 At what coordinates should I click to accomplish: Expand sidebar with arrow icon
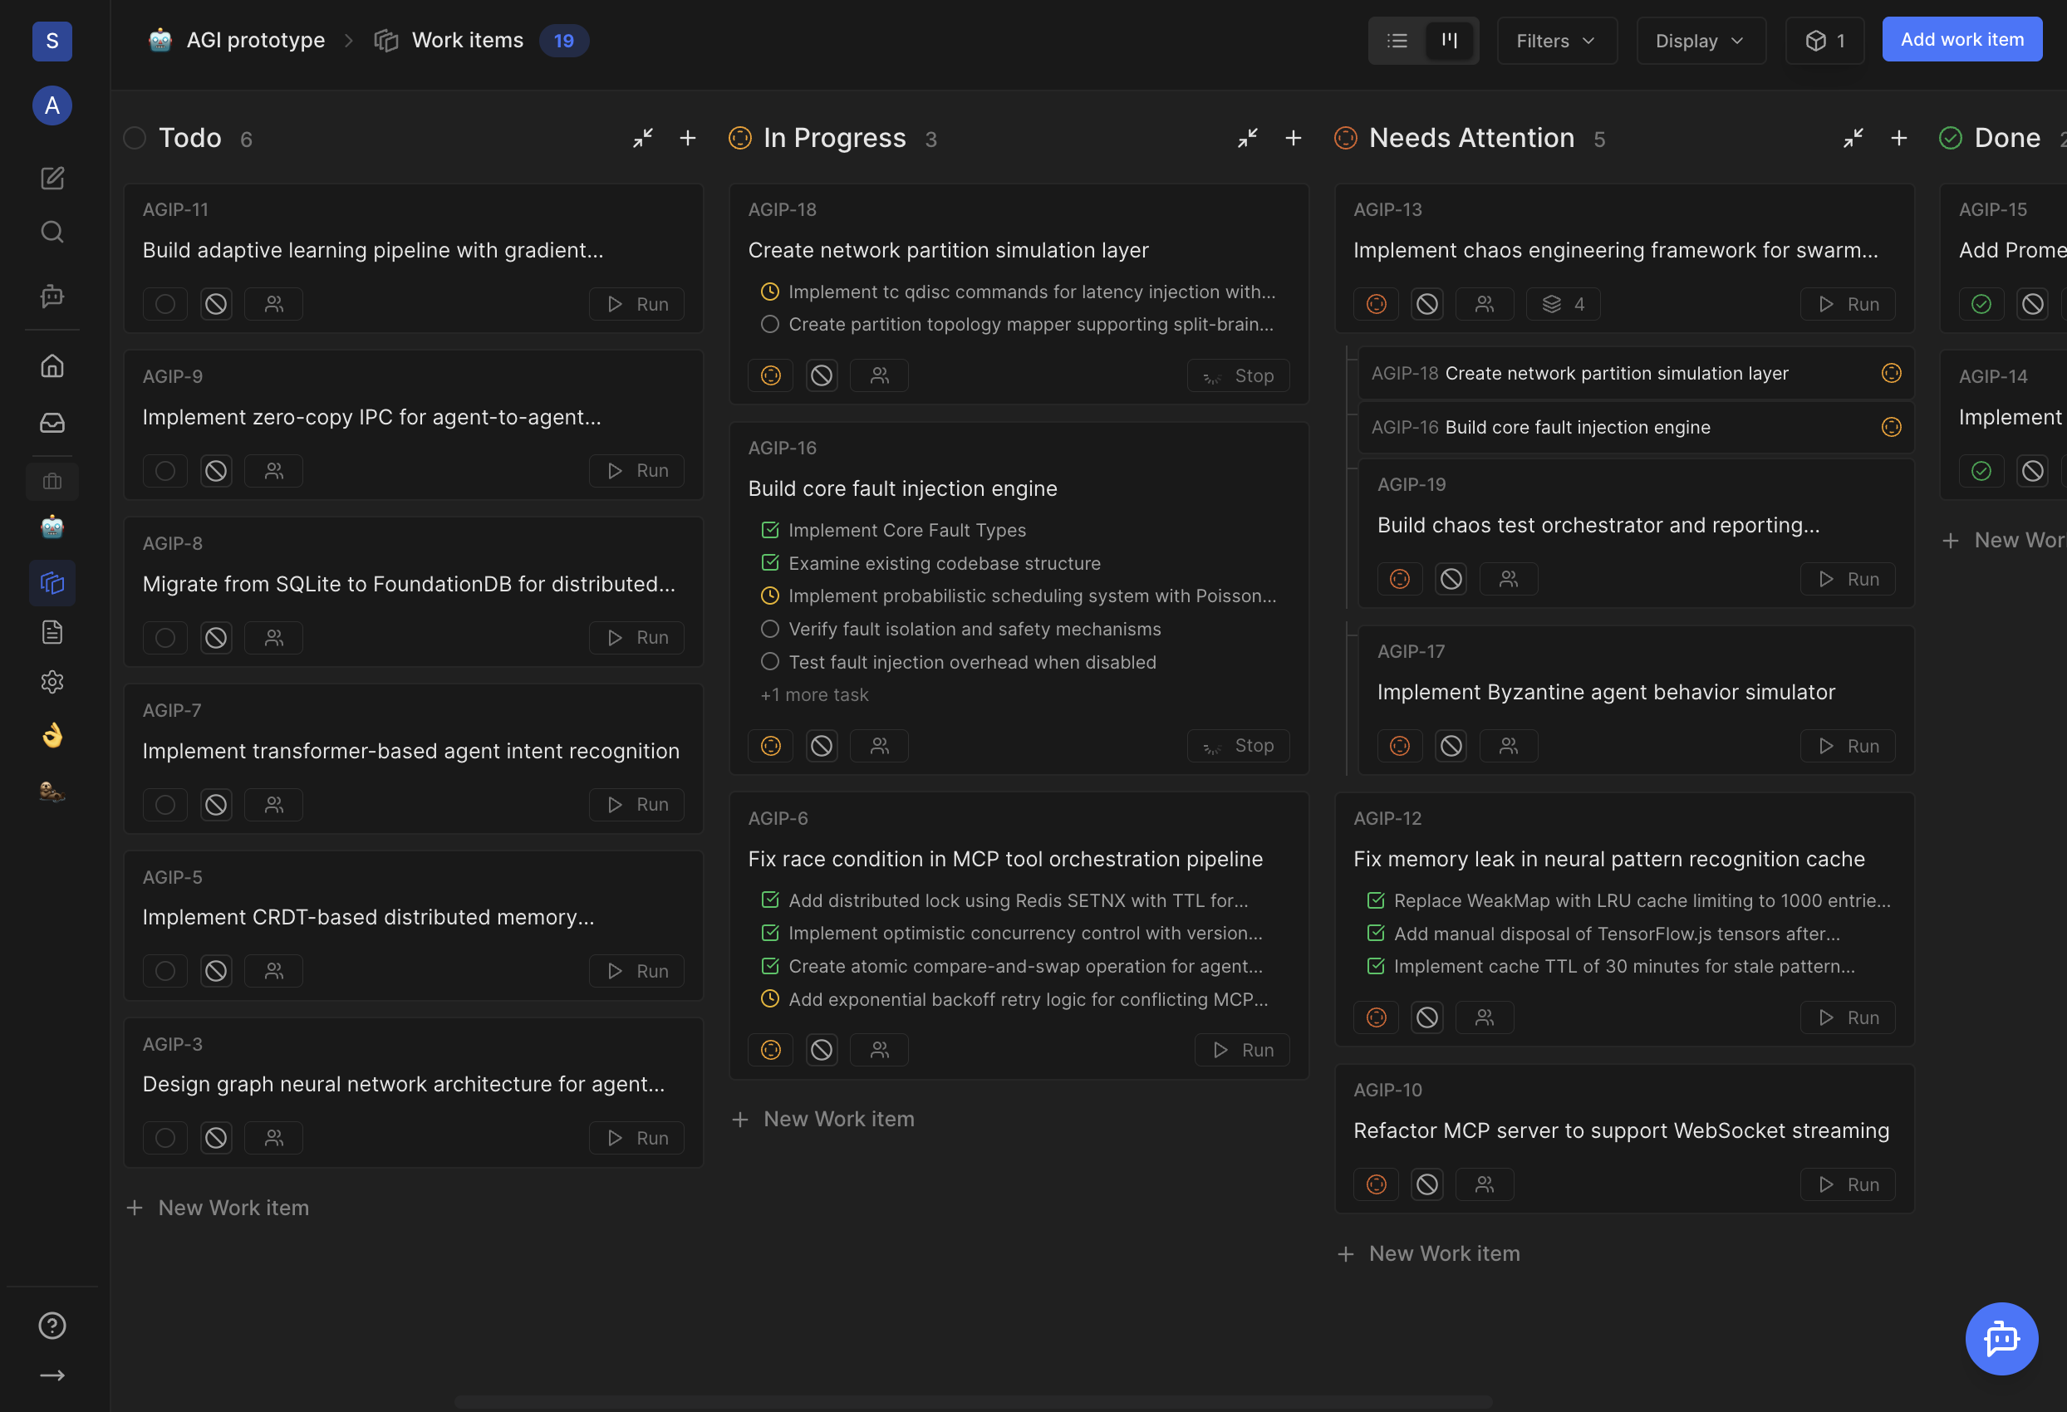pyautogui.click(x=52, y=1375)
